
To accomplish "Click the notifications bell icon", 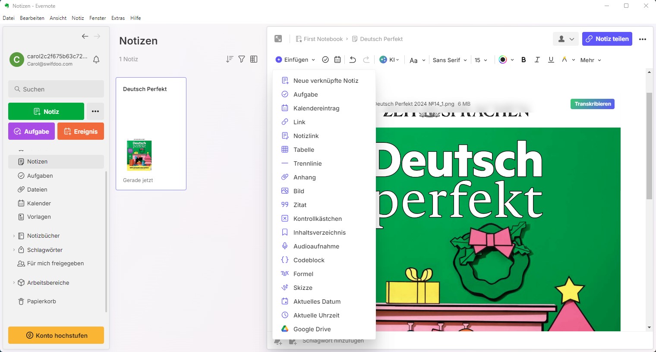I will [96, 60].
